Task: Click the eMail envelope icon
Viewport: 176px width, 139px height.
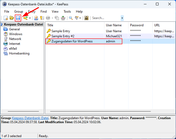Action: tap(6, 49)
